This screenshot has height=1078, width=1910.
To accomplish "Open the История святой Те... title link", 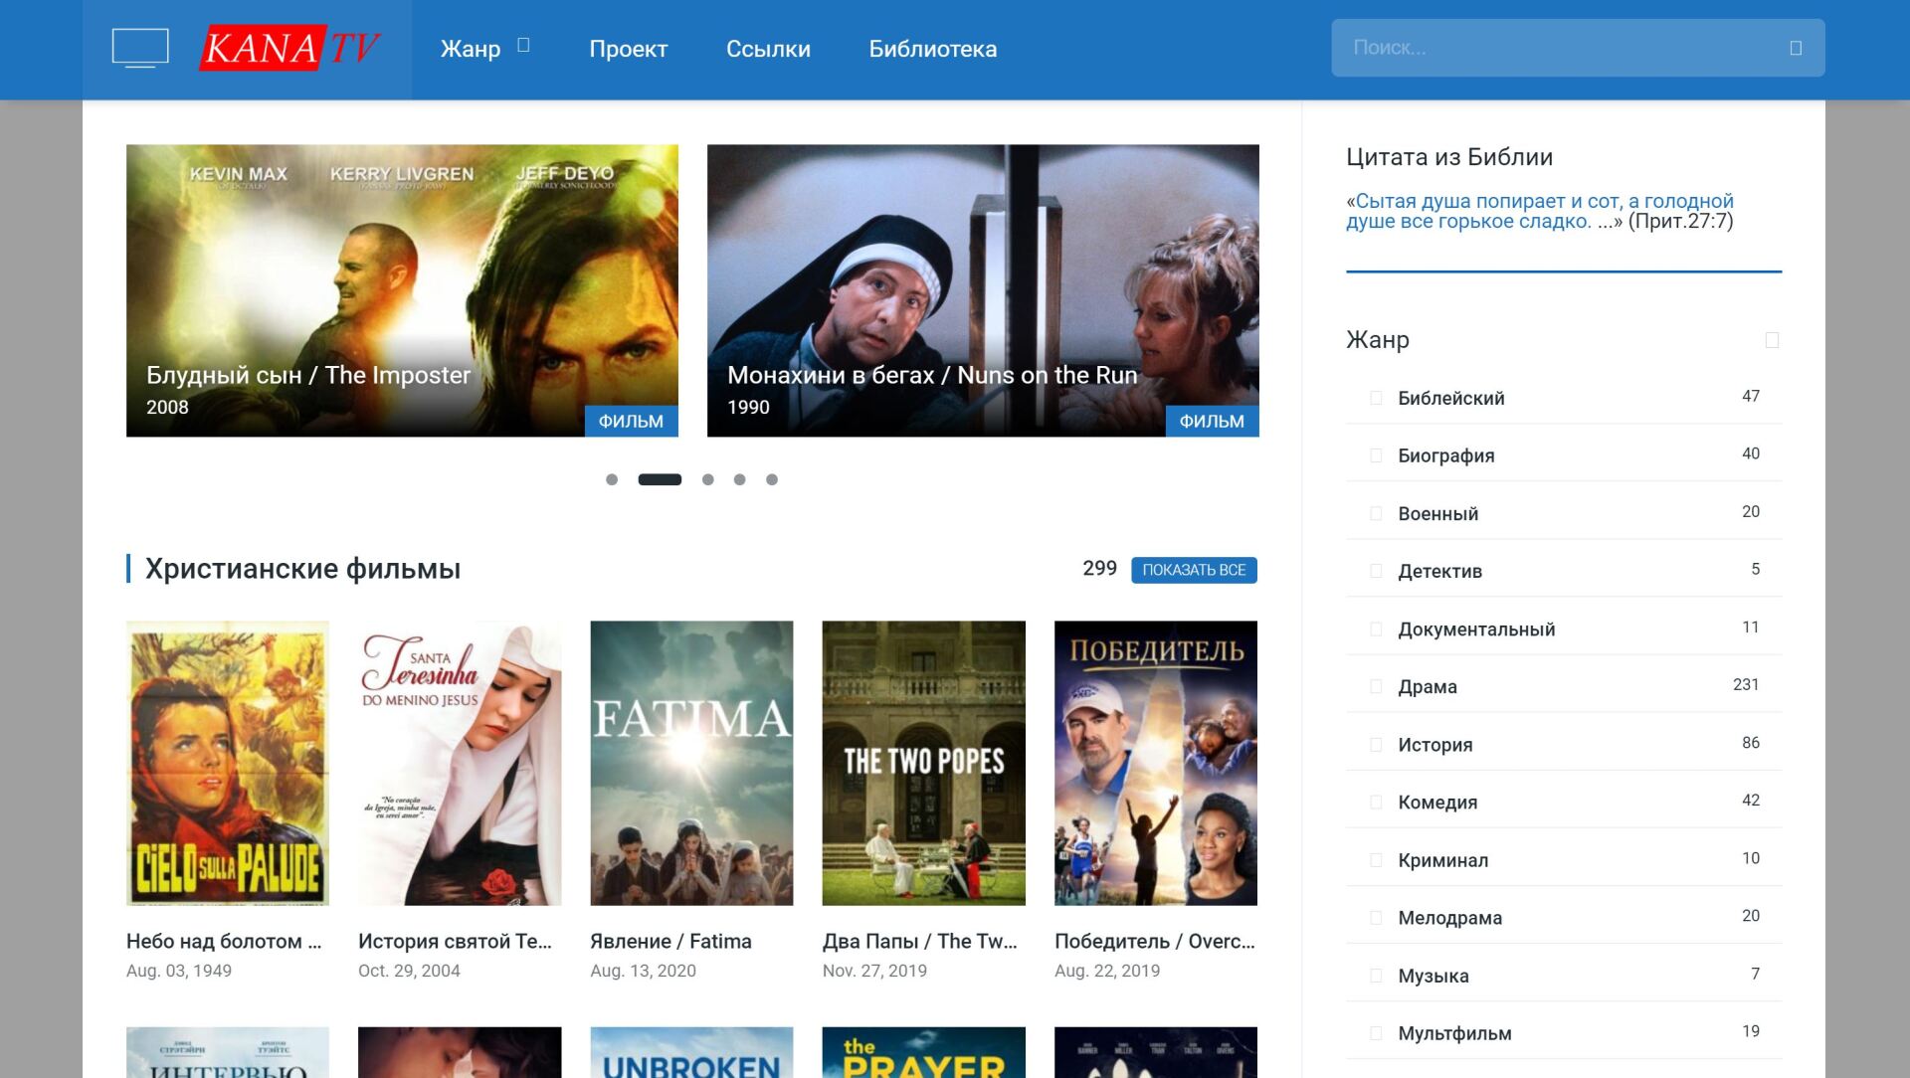I will point(455,941).
